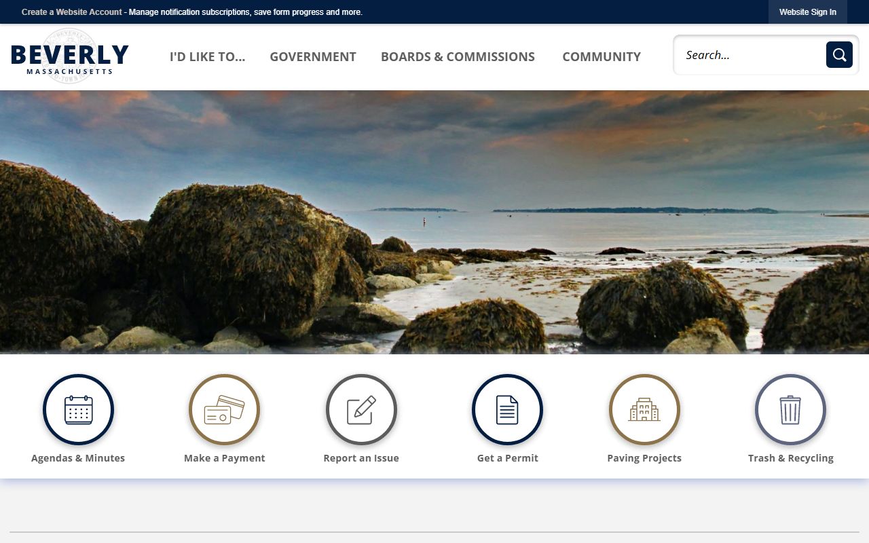Image resolution: width=869 pixels, height=543 pixels.
Task: Select the Report an Issue pencil icon
Action: coord(361,410)
